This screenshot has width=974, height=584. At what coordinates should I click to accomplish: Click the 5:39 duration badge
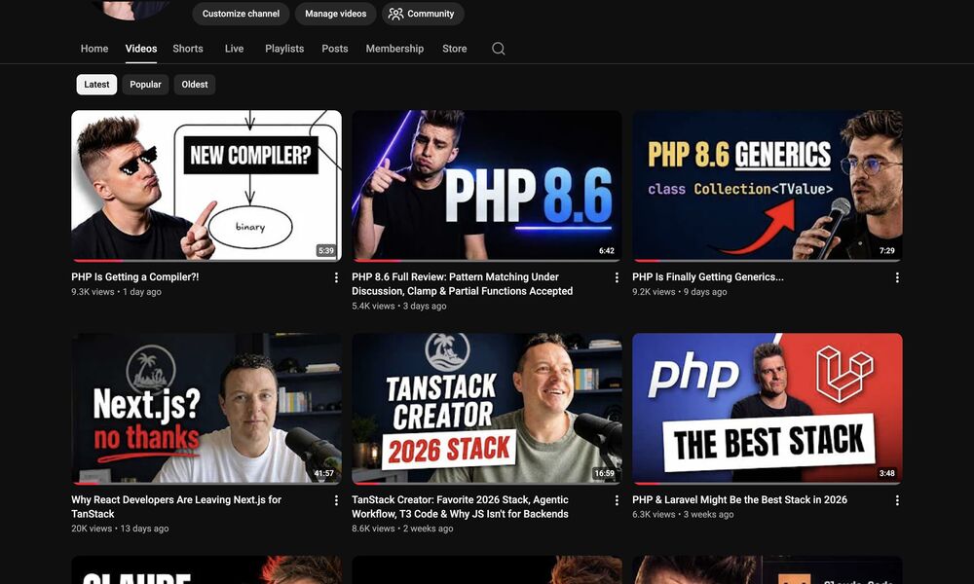pos(326,251)
